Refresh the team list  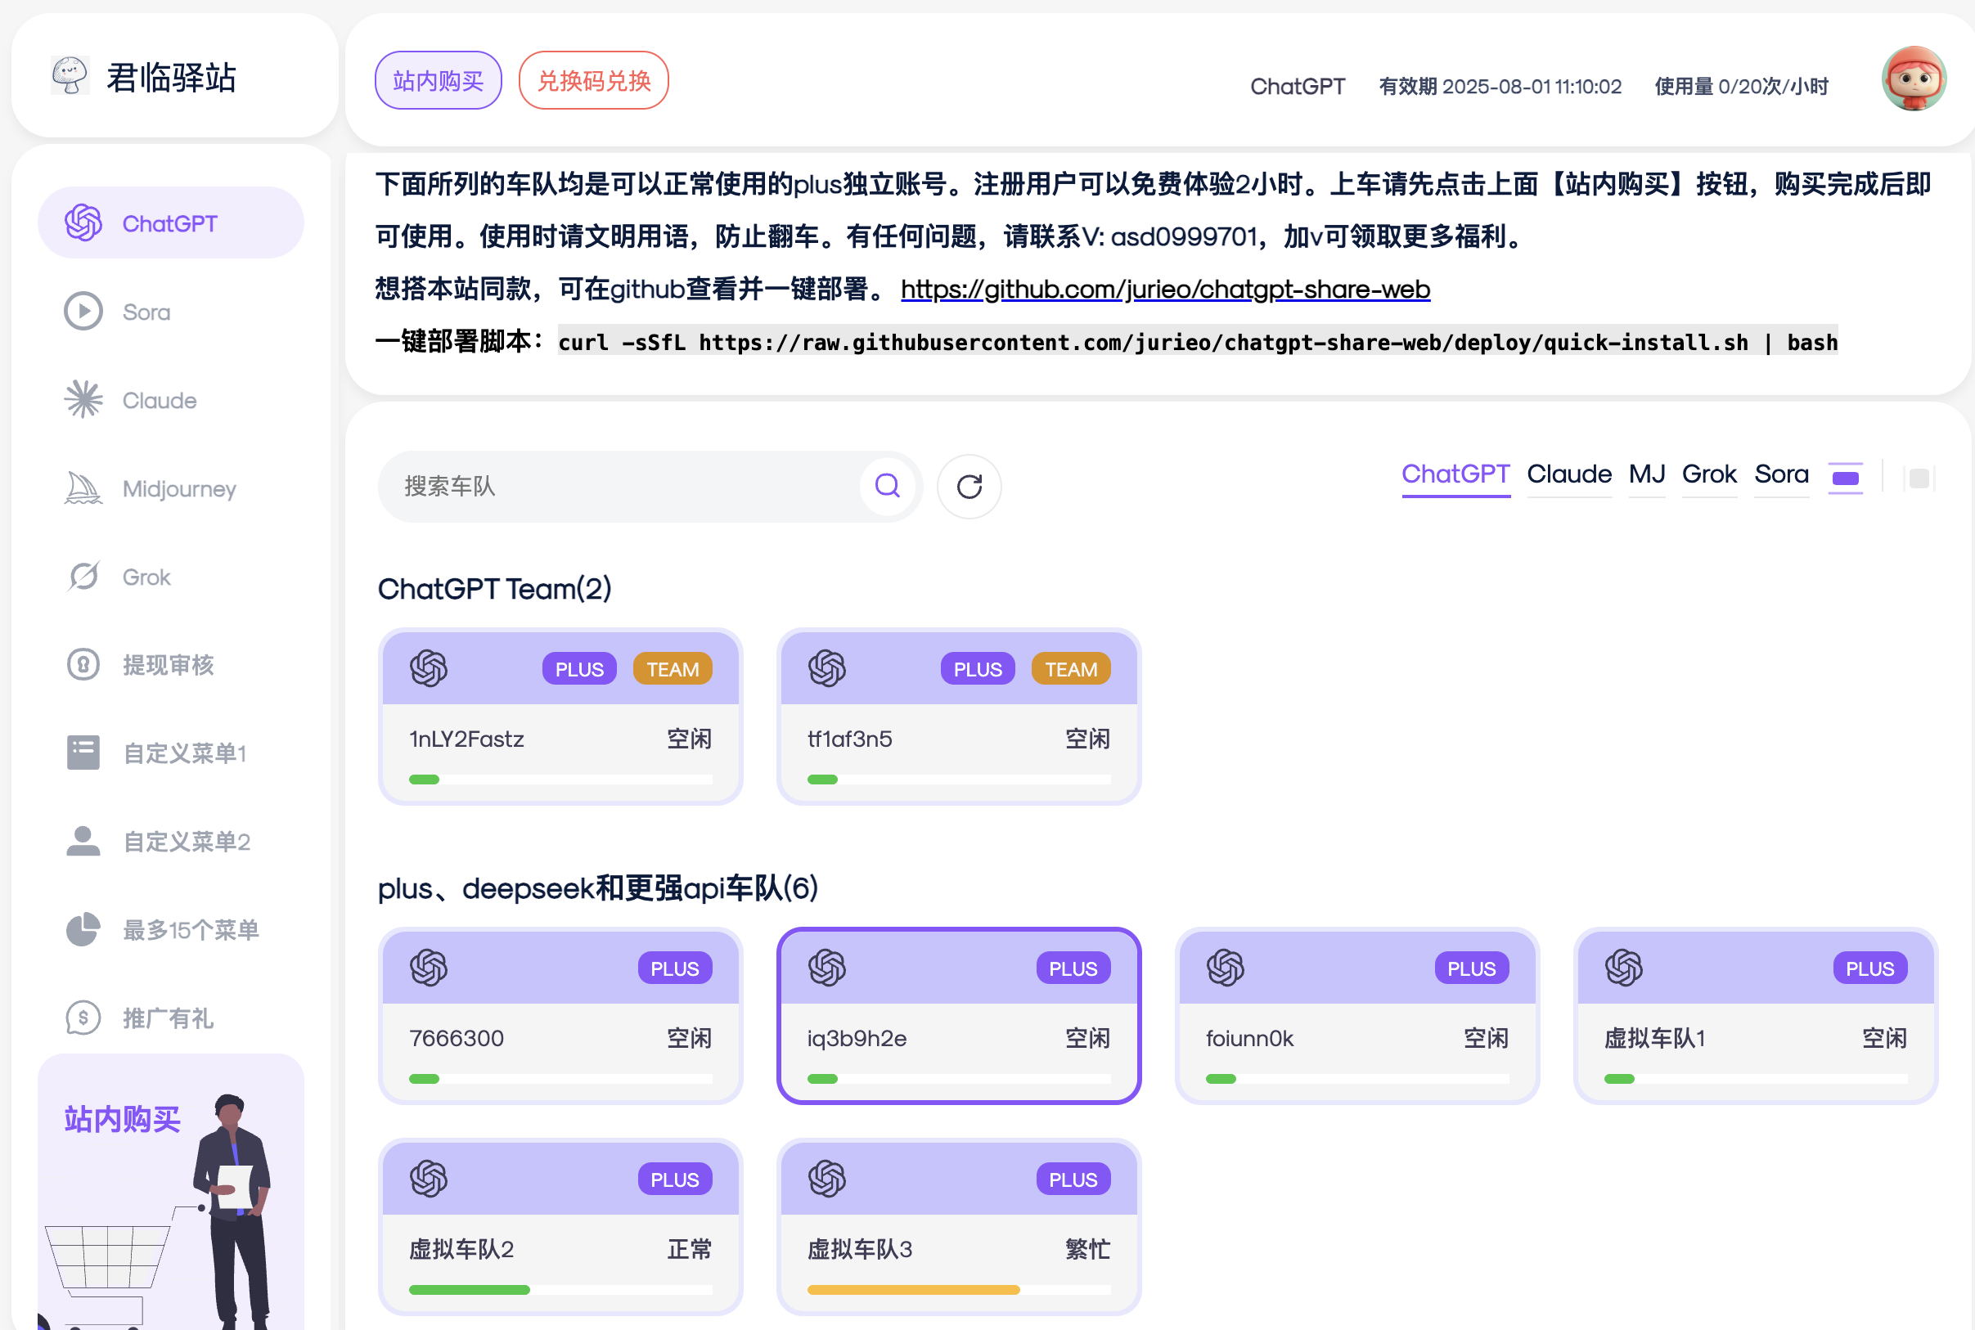click(x=969, y=486)
